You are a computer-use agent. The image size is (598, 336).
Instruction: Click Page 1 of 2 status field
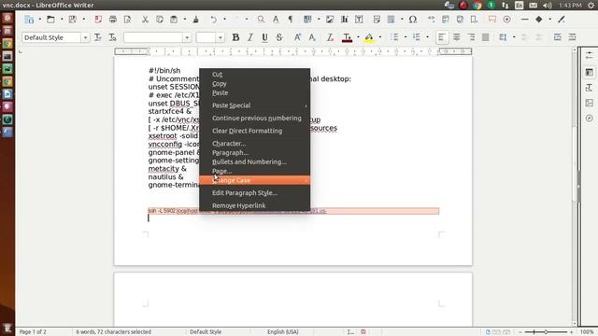[33, 332]
